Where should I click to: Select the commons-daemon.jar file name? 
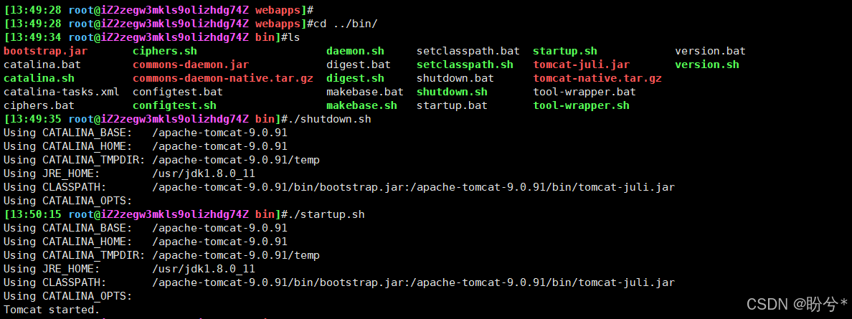(191, 65)
